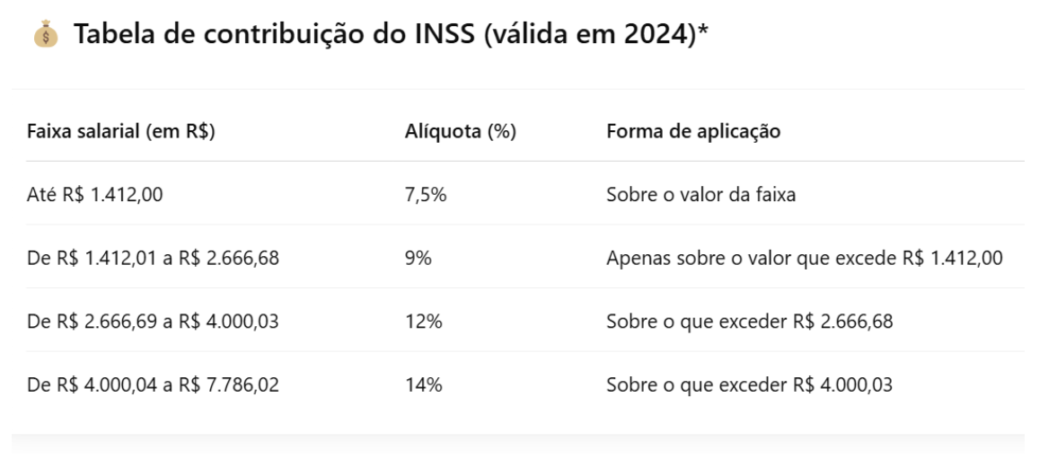This screenshot has height=459, width=1057.
Task: Click the 7,5% rate cell
Action: coord(426,195)
